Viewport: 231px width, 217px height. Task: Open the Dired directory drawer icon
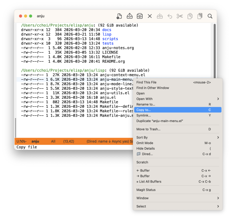(x=140, y=16)
